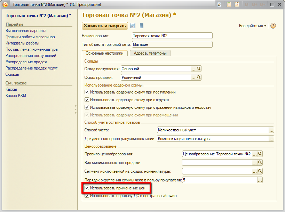Open the calendar from the title bar
This screenshot has width=285, height=212.
pos(237,5)
